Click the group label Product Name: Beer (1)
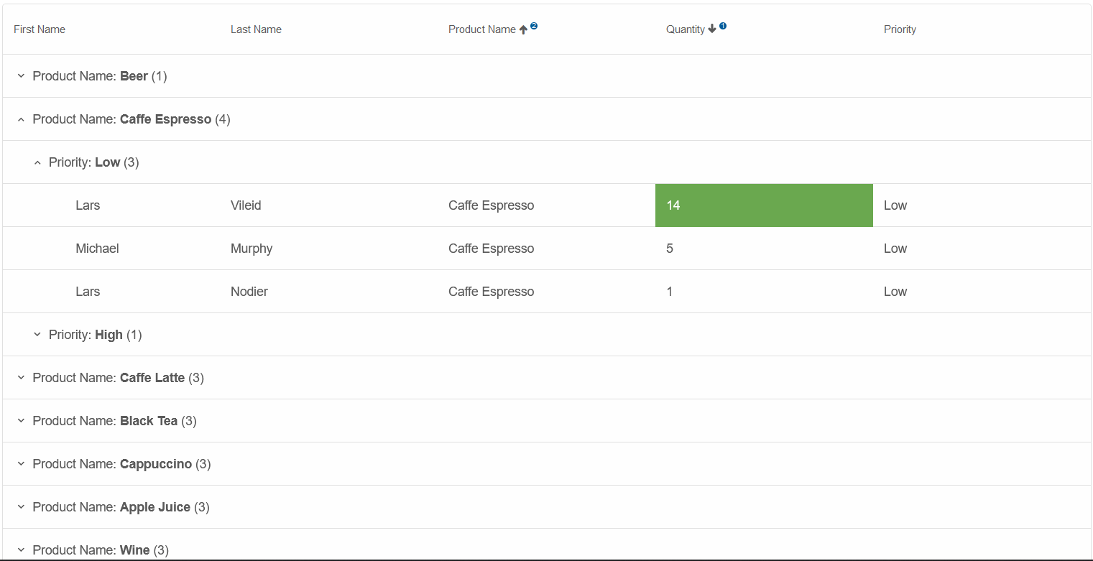The width and height of the screenshot is (1093, 561). (100, 76)
